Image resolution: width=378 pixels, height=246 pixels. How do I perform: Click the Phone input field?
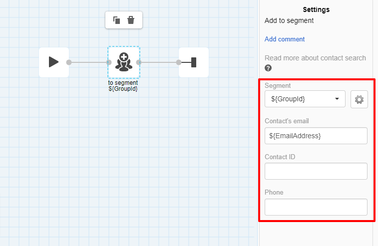(x=316, y=207)
